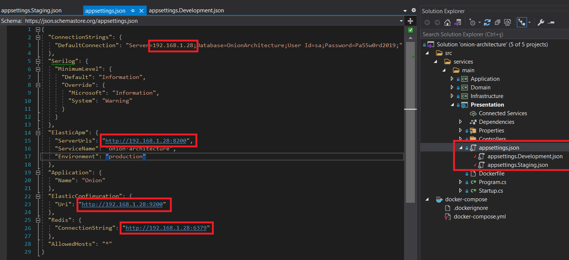This screenshot has height=260, width=569.
Task: Click the Show All Files icon
Action: click(507, 22)
